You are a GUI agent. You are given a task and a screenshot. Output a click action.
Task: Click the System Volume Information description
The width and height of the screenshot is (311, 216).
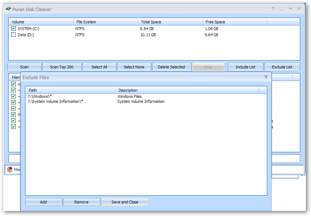coord(141,101)
